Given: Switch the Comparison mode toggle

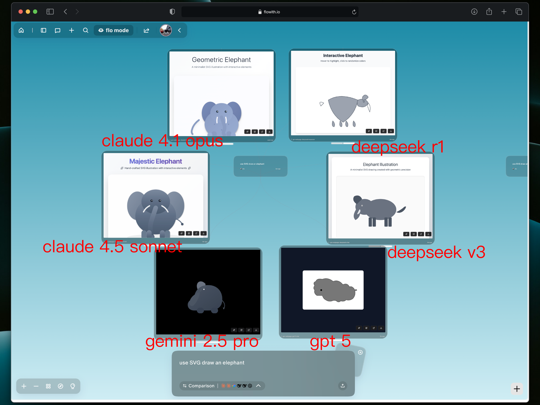Looking at the screenshot, I should coord(199,386).
